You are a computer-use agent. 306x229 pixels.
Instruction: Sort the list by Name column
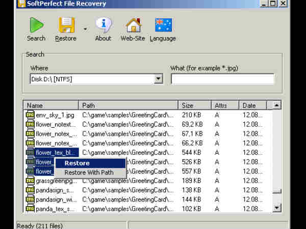pos(50,105)
